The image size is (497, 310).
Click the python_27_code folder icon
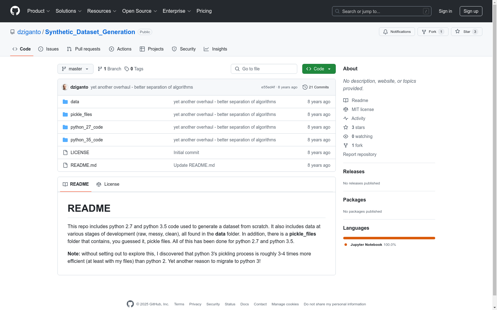(x=65, y=127)
